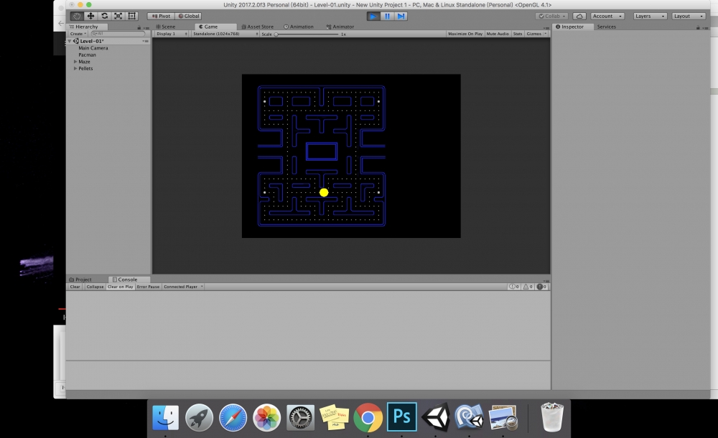Open the Layers dropdown
718x438 pixels.
[650, 16]
